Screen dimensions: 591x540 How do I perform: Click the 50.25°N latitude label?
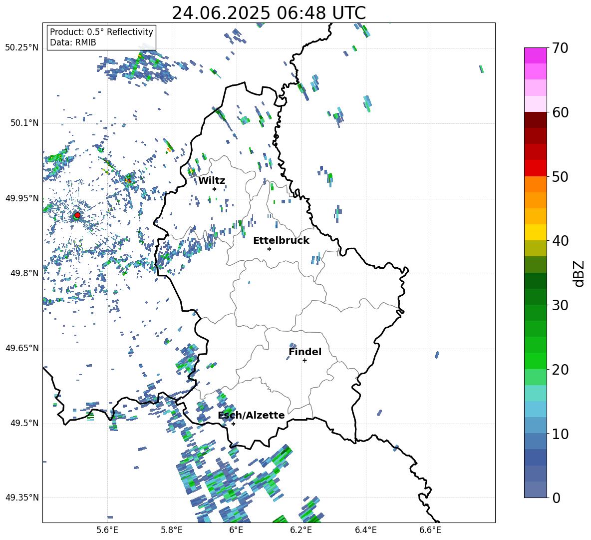click(x=22, y=48)
